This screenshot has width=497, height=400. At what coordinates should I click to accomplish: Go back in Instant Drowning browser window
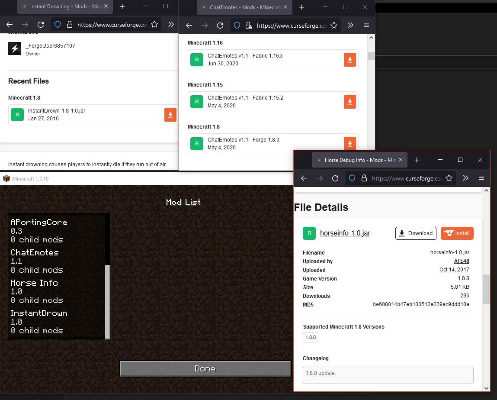tap(10, 24)
